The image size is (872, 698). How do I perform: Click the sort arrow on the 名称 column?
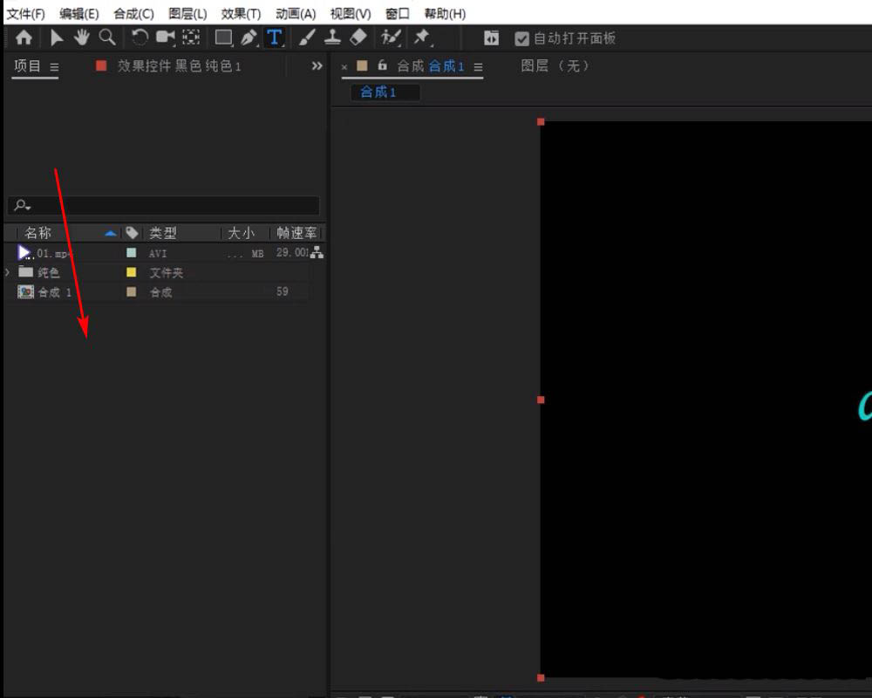point(111,232)
